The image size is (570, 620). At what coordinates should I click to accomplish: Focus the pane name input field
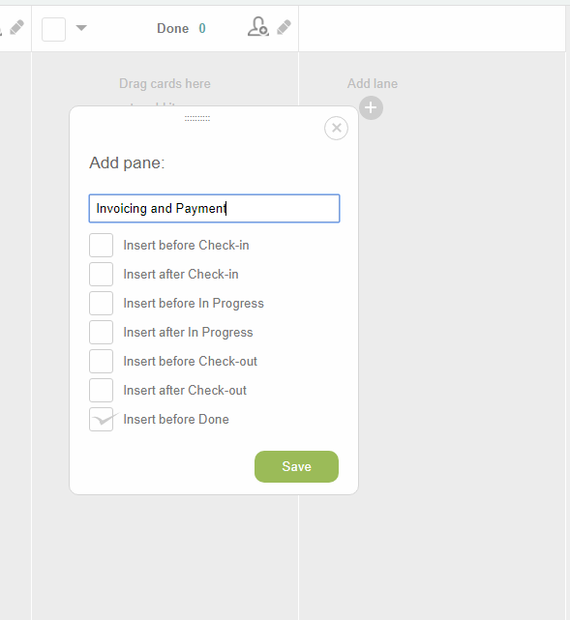click(214, 208)
